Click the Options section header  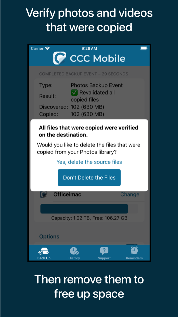[49, 237]
